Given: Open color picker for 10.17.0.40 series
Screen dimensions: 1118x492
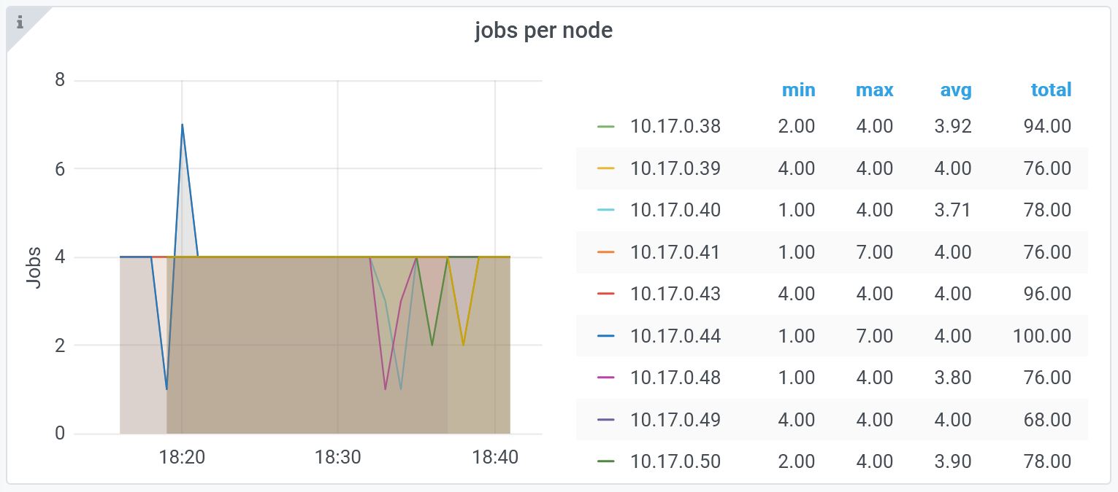Looking at the screenshot, I should click(x=606, y=210).
